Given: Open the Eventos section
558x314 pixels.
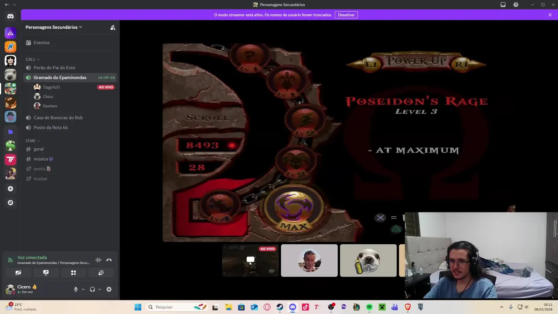Looking at the screenshot, I should pyautogui.click(x=70, y=43).
